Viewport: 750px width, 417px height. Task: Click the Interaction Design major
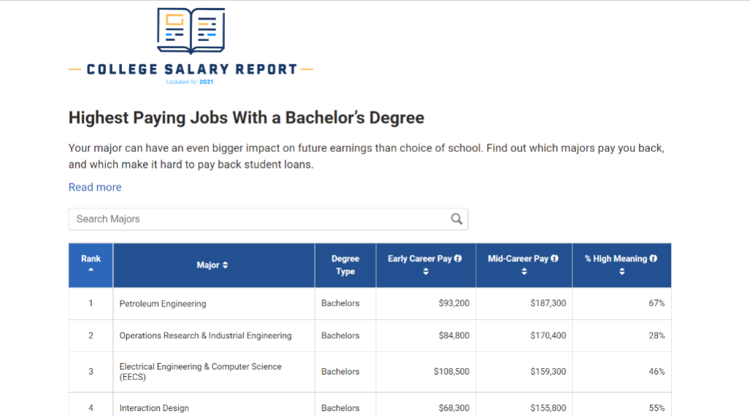pos(154,408)
